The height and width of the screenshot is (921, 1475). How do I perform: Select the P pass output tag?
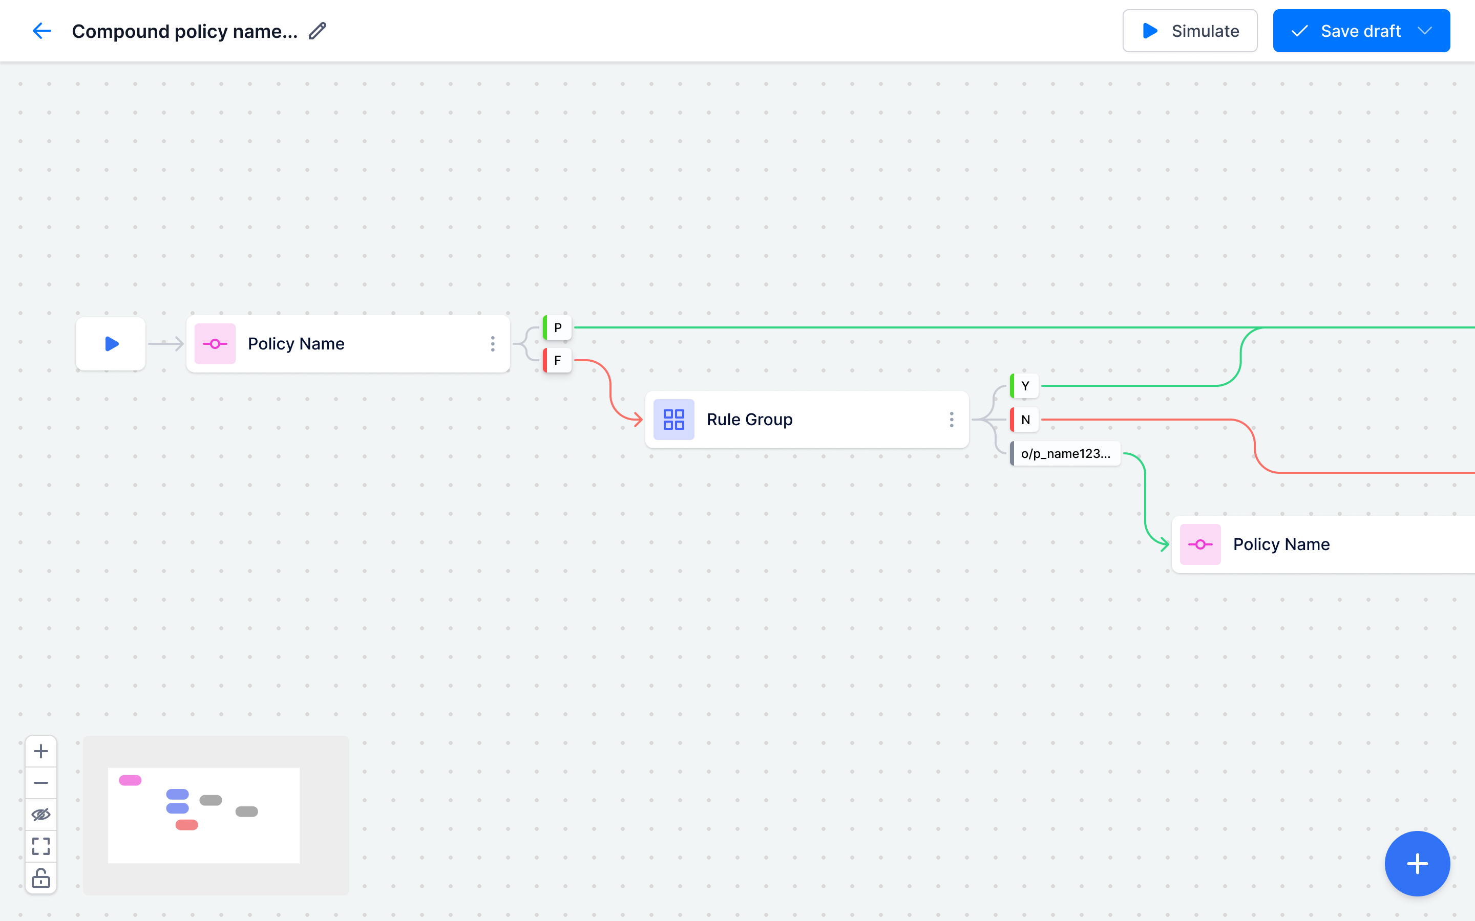click(x=557, y=327)
